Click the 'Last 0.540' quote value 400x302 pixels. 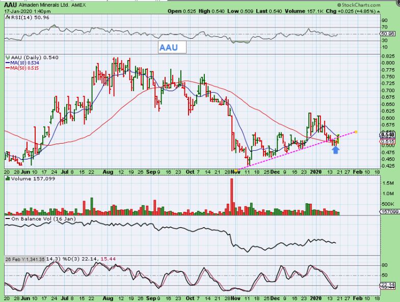(x=269, y=11)
